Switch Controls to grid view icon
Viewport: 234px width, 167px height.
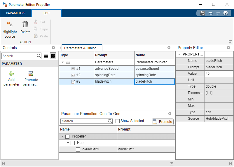coord(53,56)
